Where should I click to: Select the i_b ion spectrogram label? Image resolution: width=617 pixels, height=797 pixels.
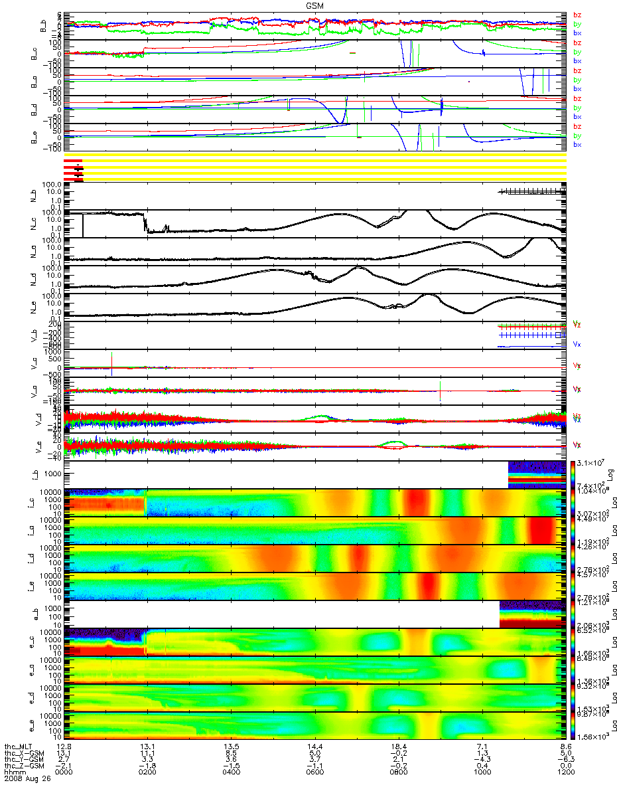pos(34,475)
